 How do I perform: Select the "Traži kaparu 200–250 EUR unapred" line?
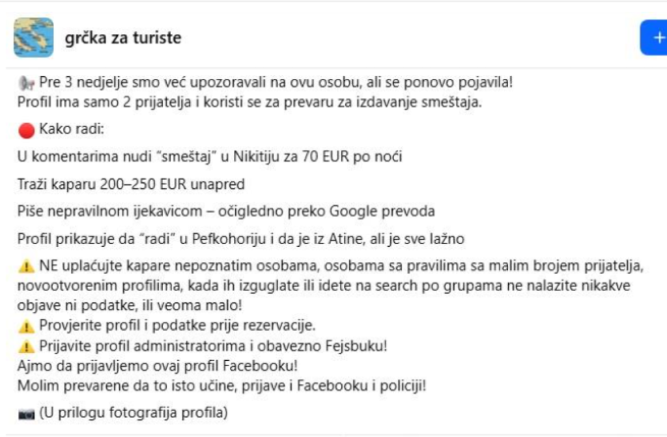click(x=131, y=184)
